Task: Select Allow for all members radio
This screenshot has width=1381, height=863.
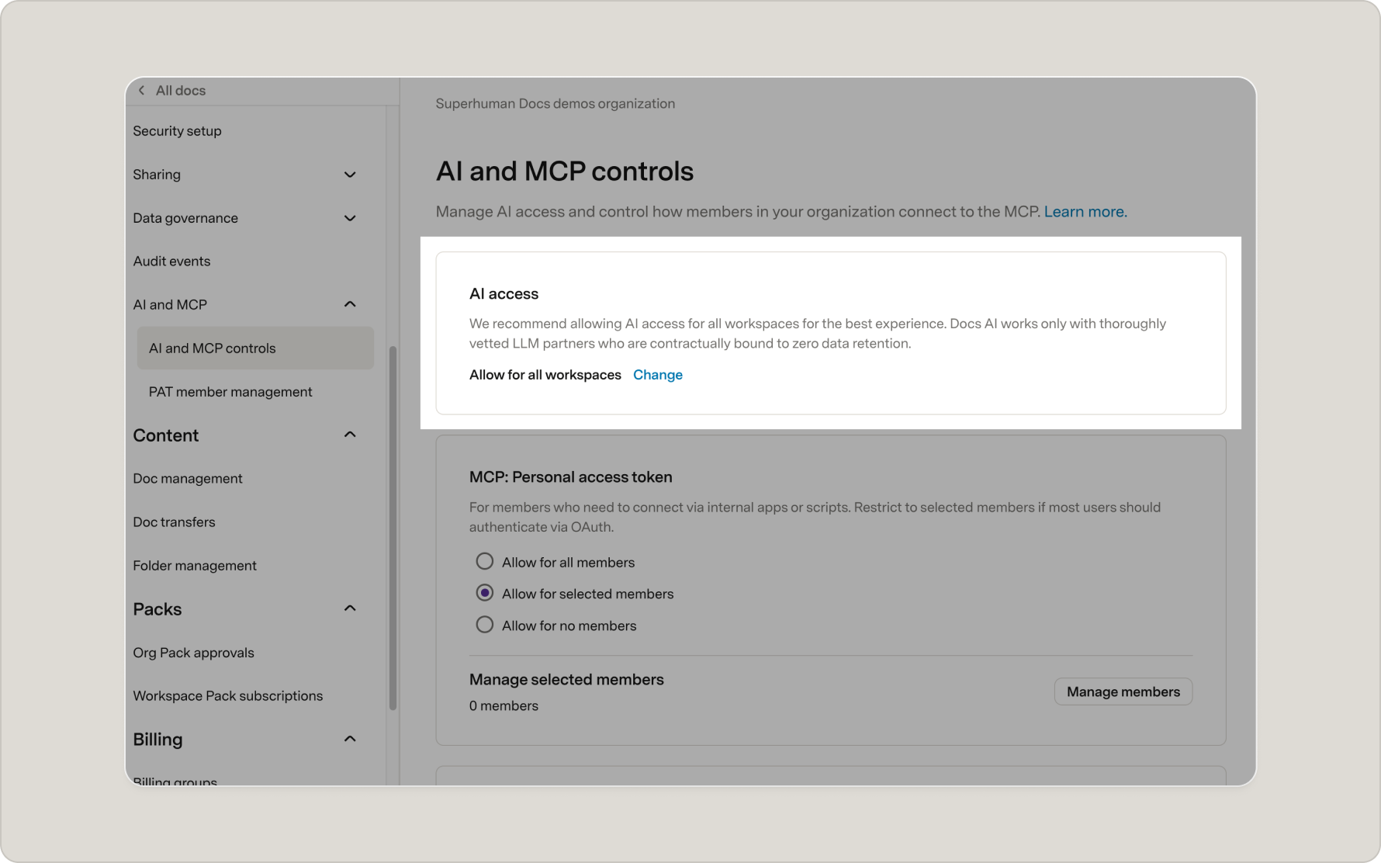Action: 484,561
